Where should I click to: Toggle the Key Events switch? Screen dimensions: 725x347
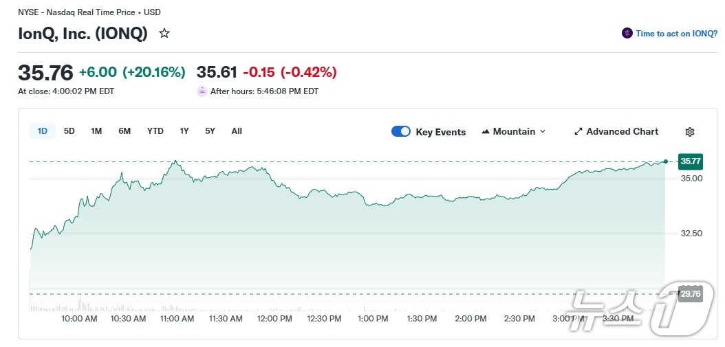click(401, 132)
